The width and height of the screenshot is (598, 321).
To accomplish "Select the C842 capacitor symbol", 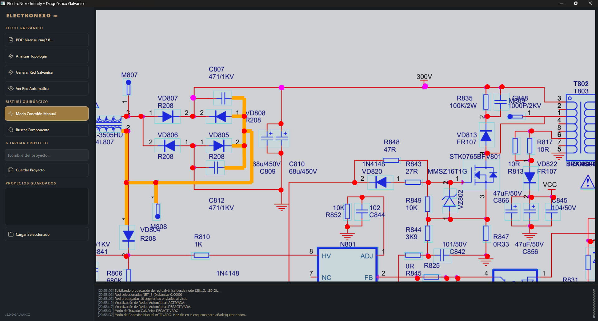I will (442, 255).
